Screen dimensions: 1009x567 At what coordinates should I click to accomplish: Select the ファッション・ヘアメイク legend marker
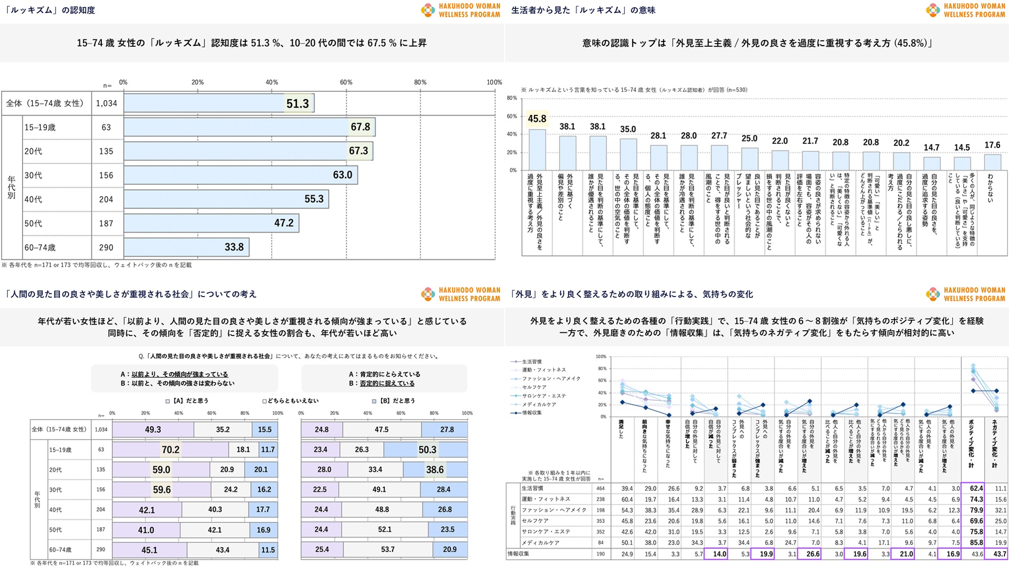(x=515, y=379)
